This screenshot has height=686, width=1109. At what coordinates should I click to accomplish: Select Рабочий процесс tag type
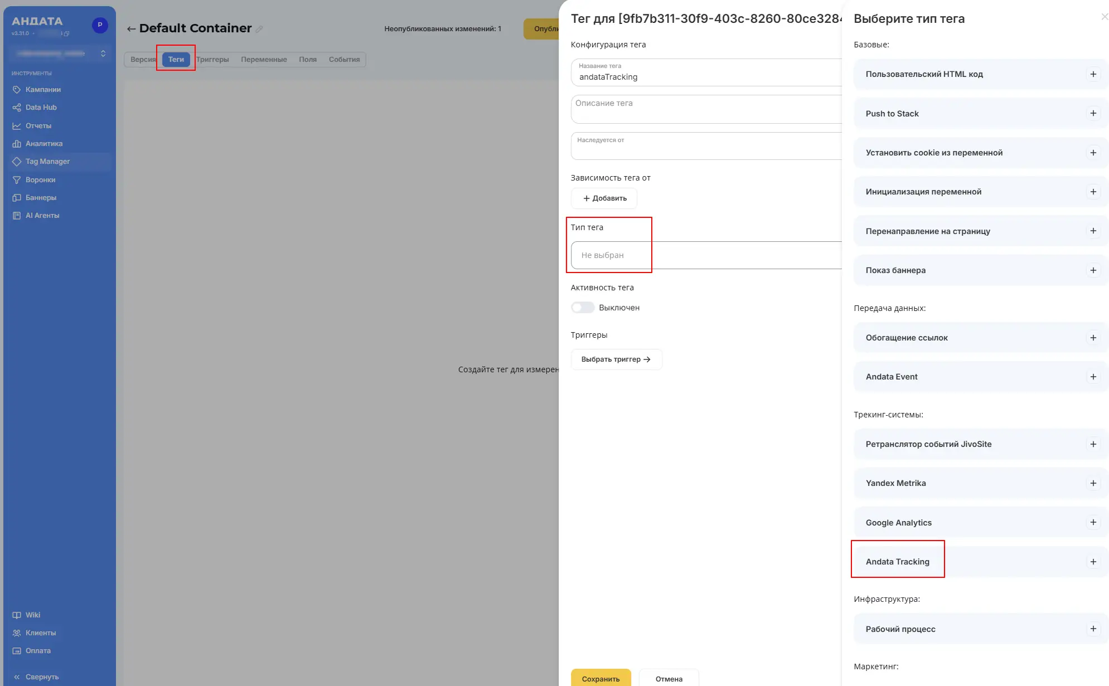tap(981, 629)
